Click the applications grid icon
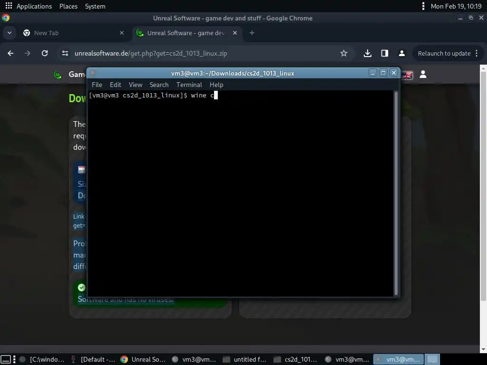487x365 pixels. click(9, 6)
